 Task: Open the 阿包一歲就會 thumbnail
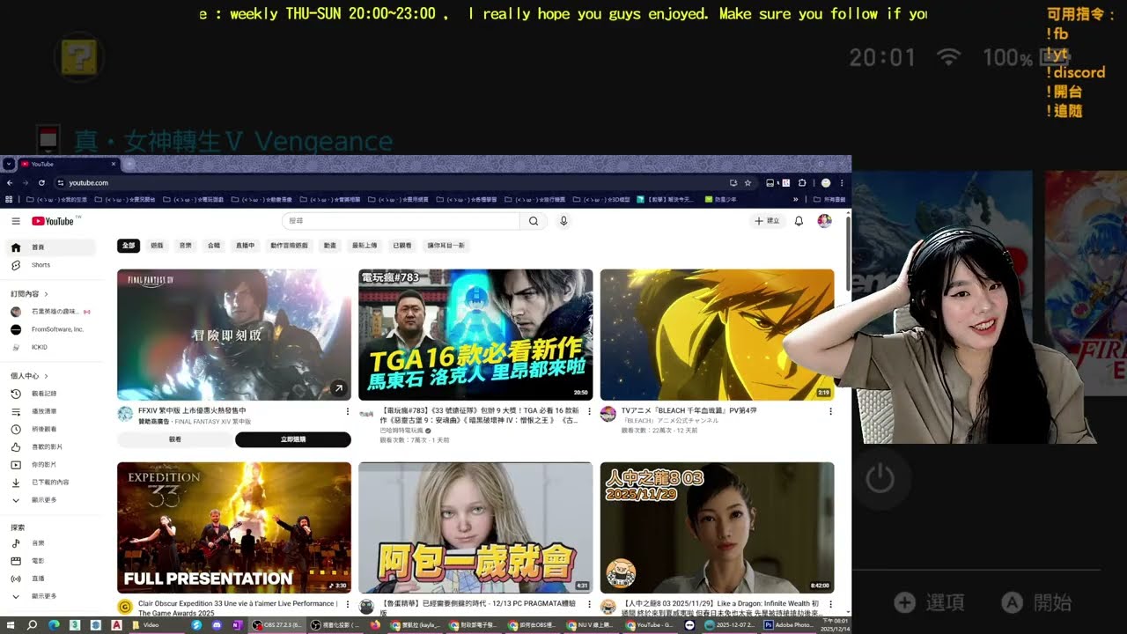(475, 527)
